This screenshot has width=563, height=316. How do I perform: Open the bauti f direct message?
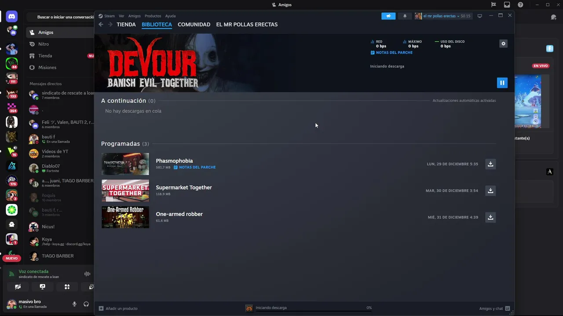tap(61, 139)
